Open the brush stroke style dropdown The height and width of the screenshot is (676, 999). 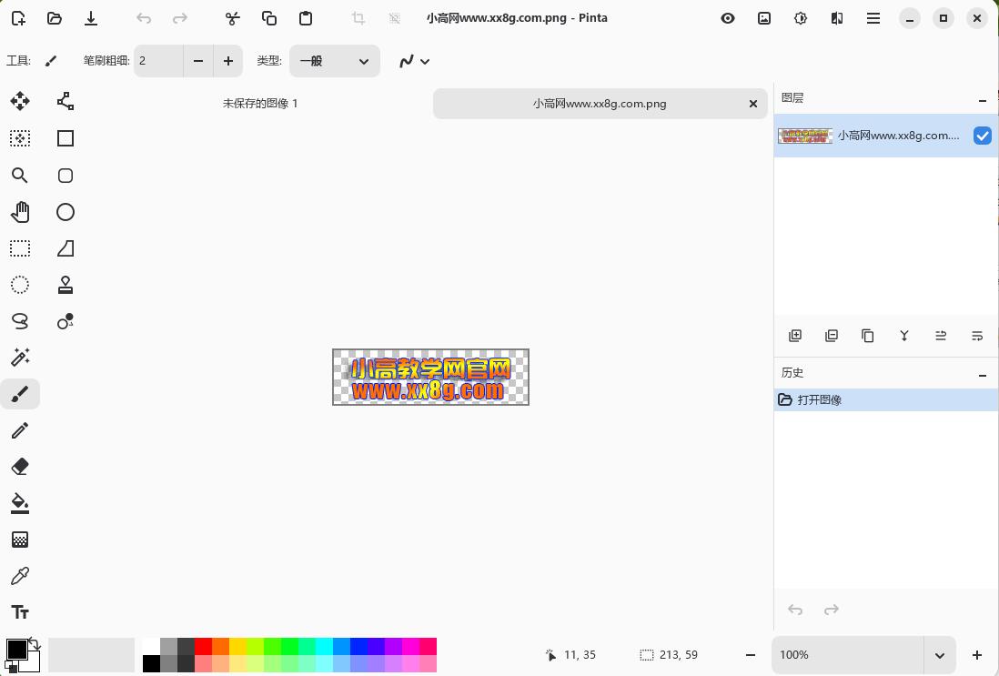pos(414,61)
